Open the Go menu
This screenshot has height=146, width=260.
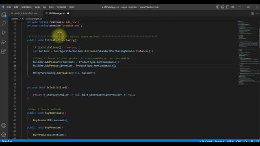coord(44,7)
